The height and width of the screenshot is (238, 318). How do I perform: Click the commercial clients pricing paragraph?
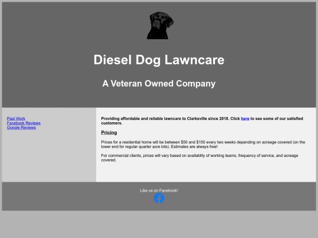point(200,157)
